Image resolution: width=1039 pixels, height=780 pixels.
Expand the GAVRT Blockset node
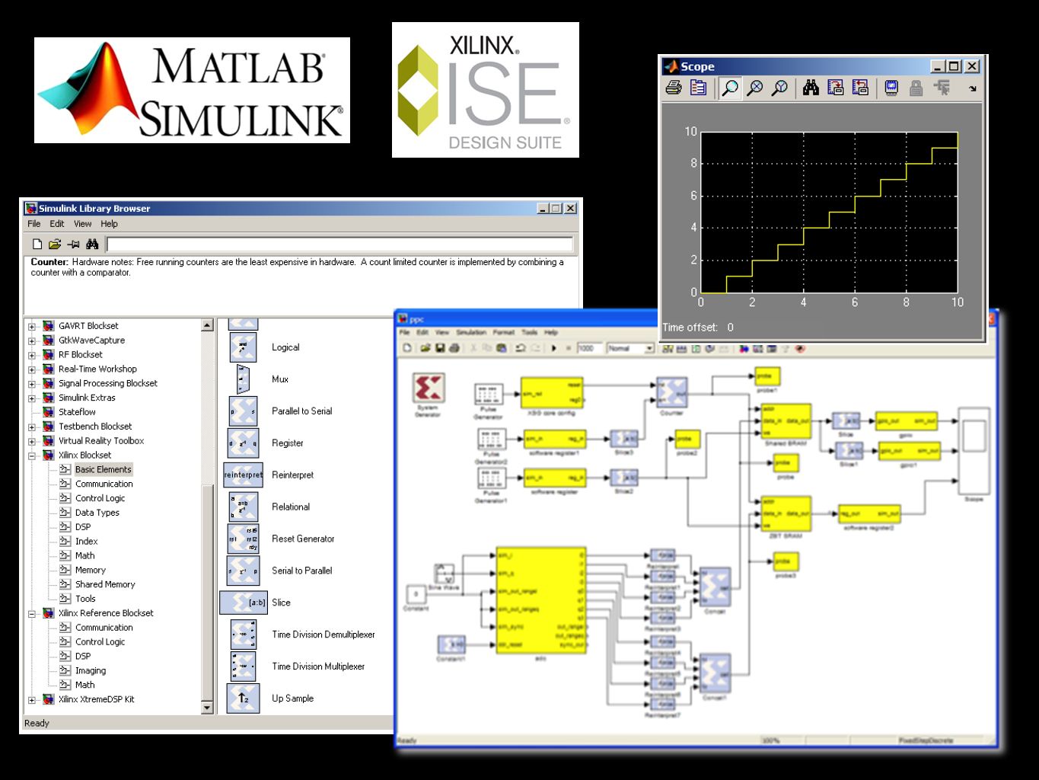(x=32, y=327)
